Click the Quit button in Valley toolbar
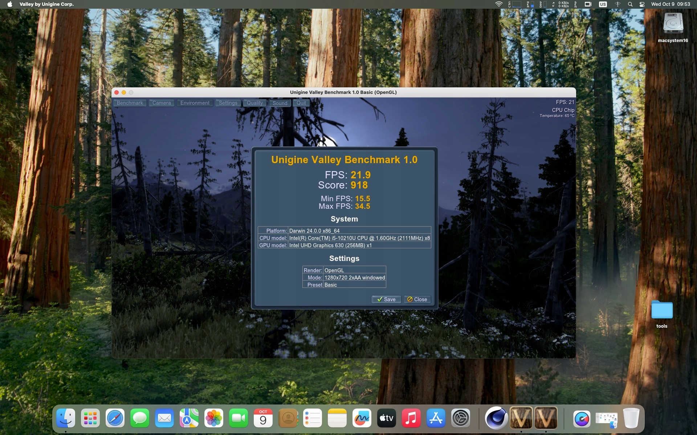 (301, 103)
